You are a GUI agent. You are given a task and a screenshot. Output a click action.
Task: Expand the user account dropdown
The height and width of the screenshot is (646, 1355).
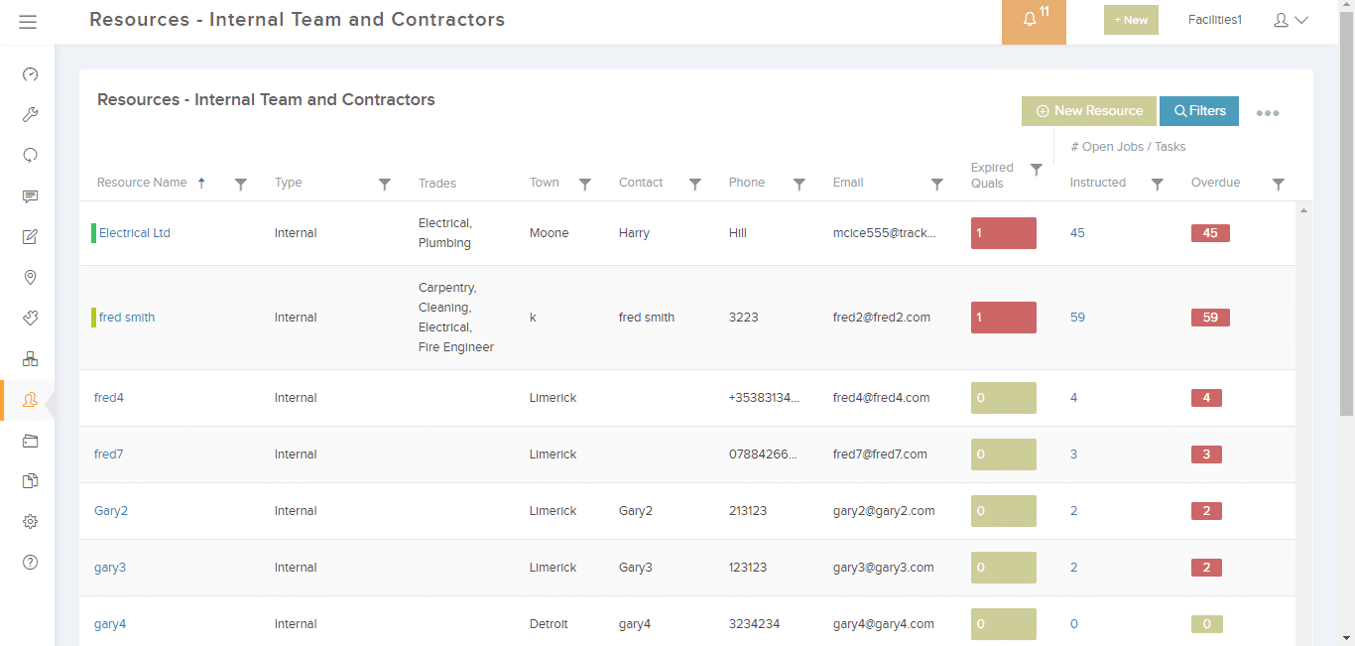pos(1291,20)
